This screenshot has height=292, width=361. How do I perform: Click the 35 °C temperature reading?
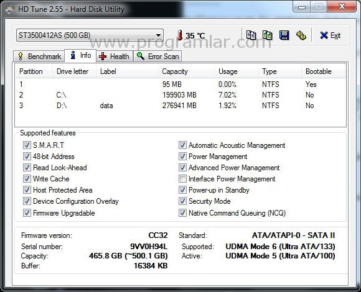click(x=195, y=35)
